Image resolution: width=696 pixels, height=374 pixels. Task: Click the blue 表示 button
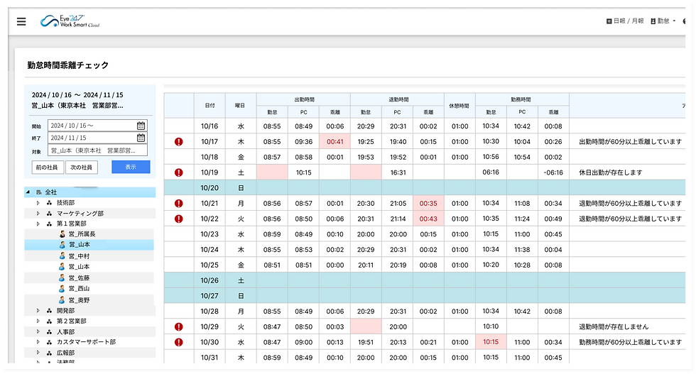point(131,167)
